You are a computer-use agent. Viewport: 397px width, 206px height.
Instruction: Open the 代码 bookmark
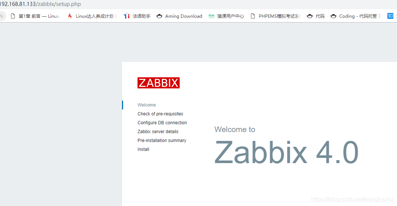click(315, 16)
